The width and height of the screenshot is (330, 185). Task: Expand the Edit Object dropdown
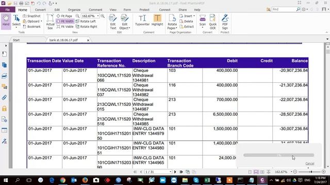(x=129, y=28)
